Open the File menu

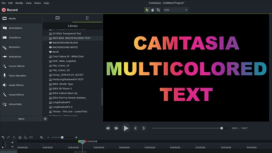point(3,3)
